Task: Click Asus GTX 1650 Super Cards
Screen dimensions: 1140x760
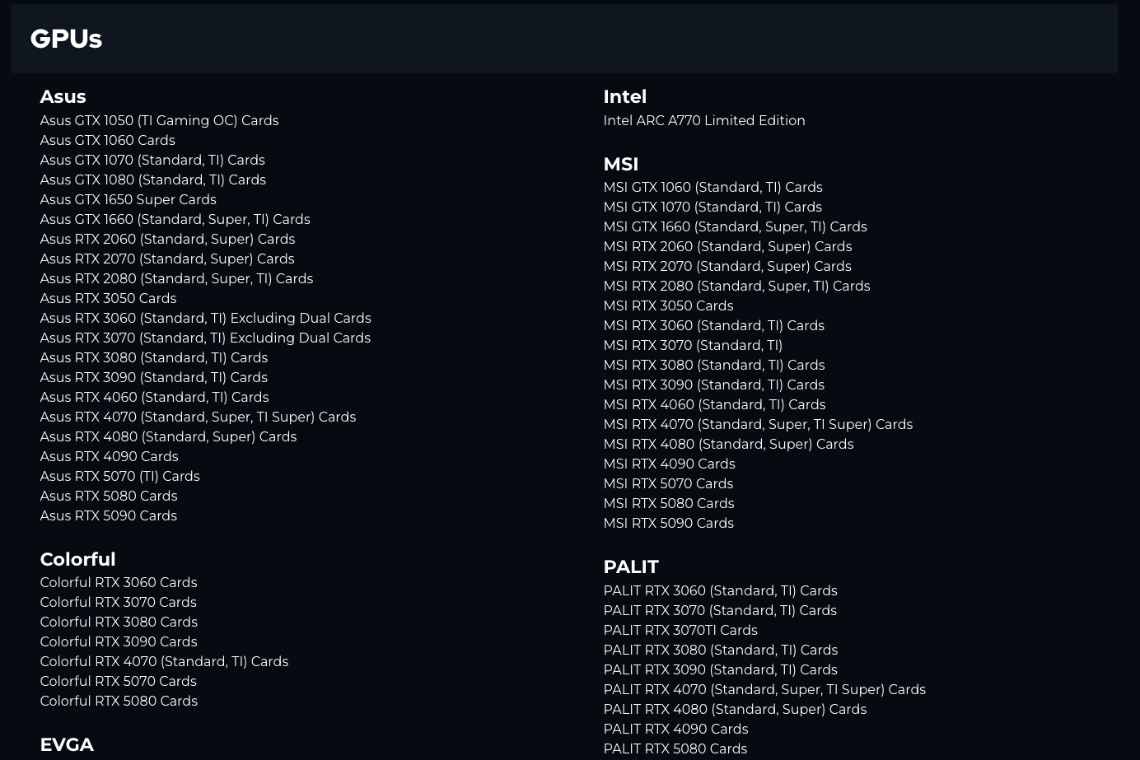Action: [128, 199]
